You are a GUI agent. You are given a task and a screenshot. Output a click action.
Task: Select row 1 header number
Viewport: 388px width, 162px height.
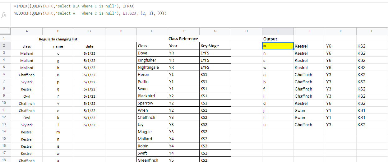(x=5, y=39)
